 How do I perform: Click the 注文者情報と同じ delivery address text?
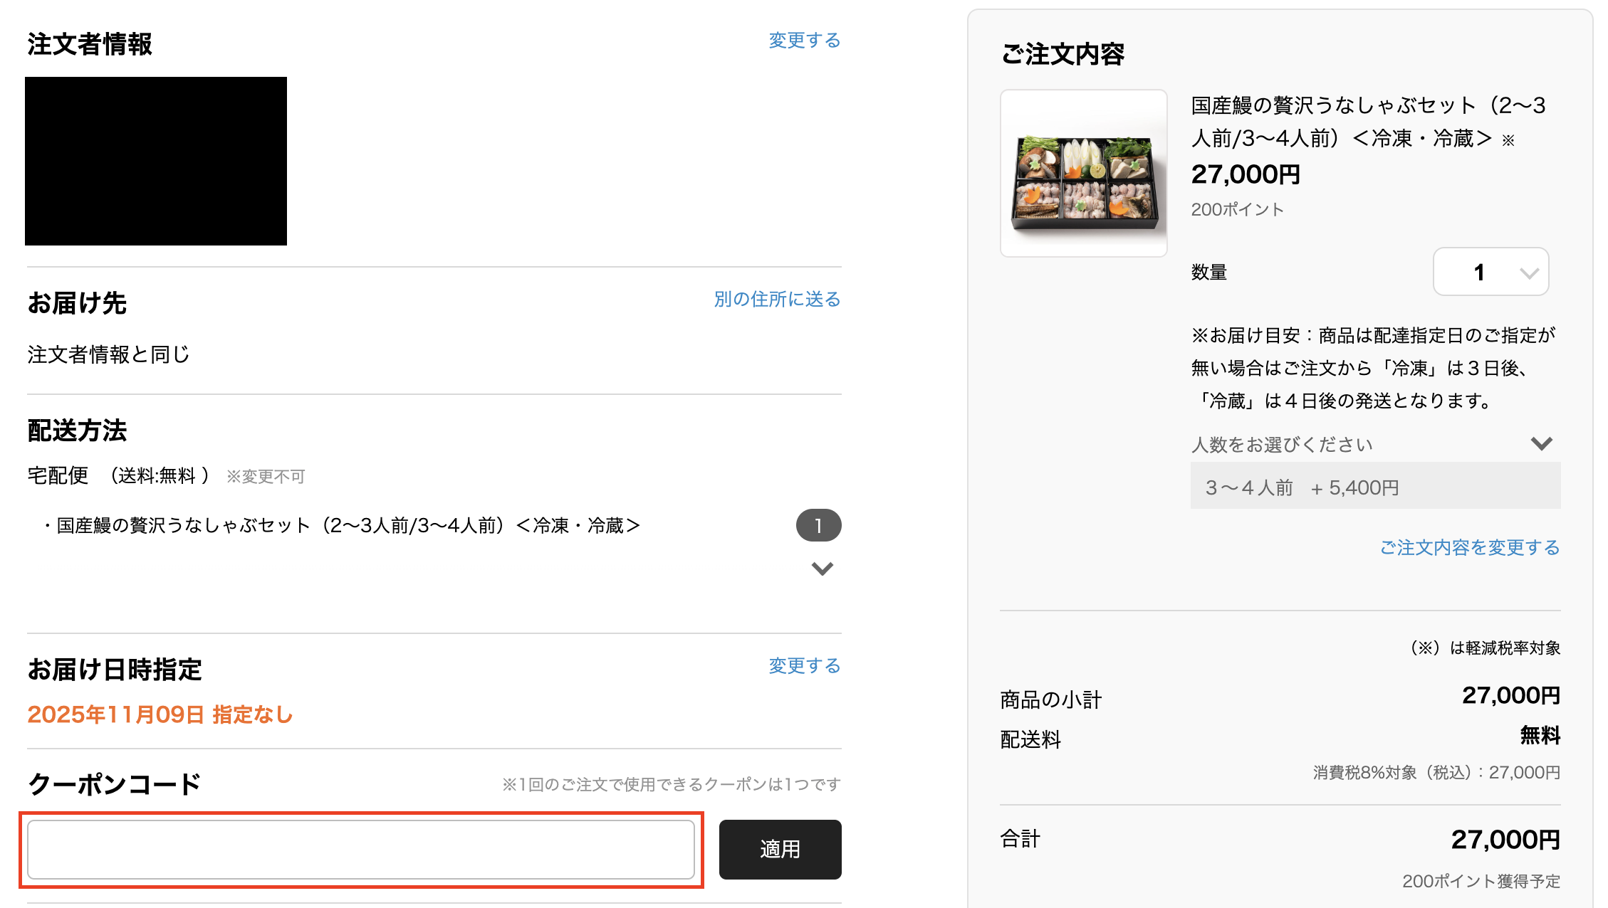(109, 354)
